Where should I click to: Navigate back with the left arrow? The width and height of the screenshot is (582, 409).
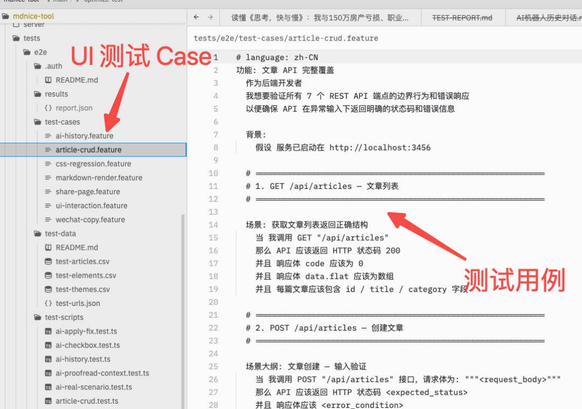(196, 17)
